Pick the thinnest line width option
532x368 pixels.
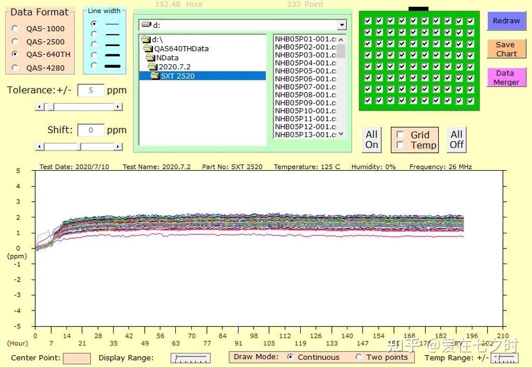94,23
